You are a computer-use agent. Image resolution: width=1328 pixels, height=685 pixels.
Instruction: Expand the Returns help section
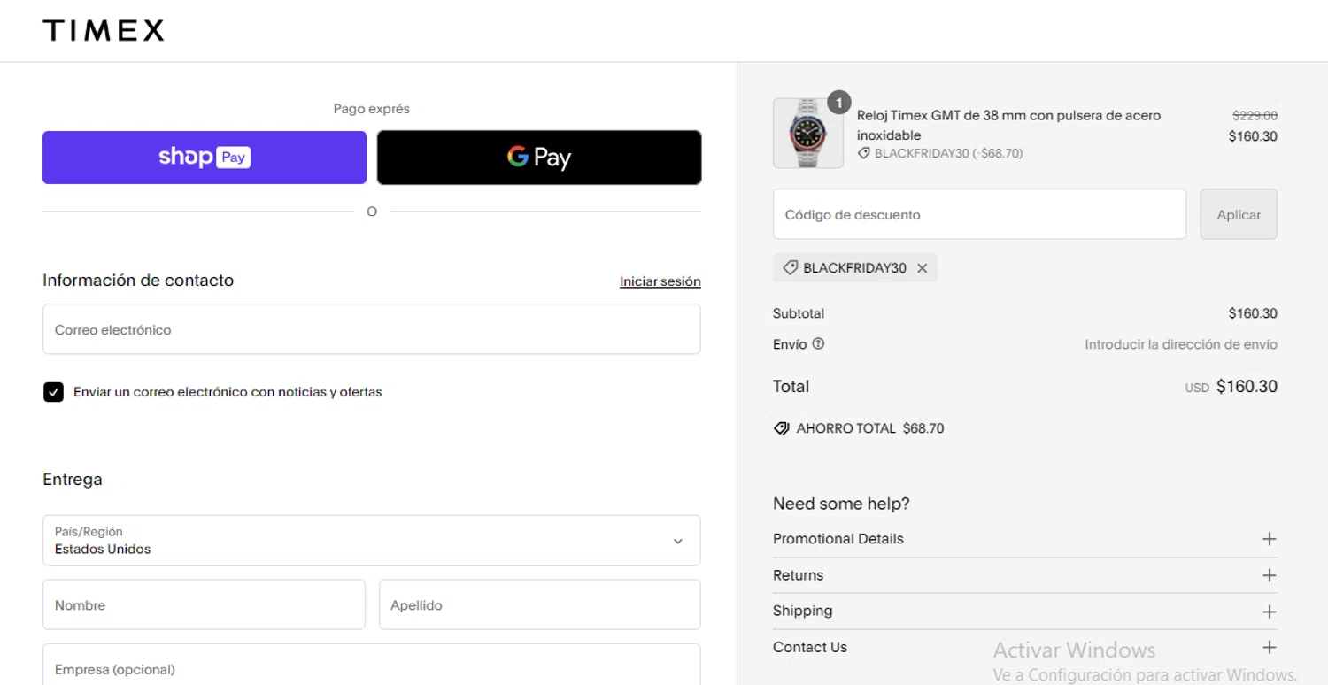click(1025, 575)
